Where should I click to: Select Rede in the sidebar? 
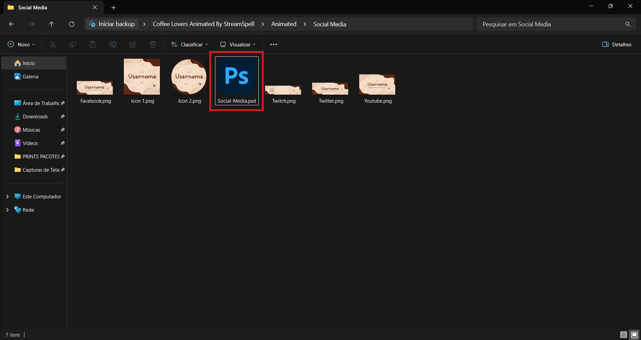pos(24,210)
